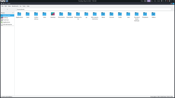
Task: Open Applications in Places sidebar
Action: [7, 22]
